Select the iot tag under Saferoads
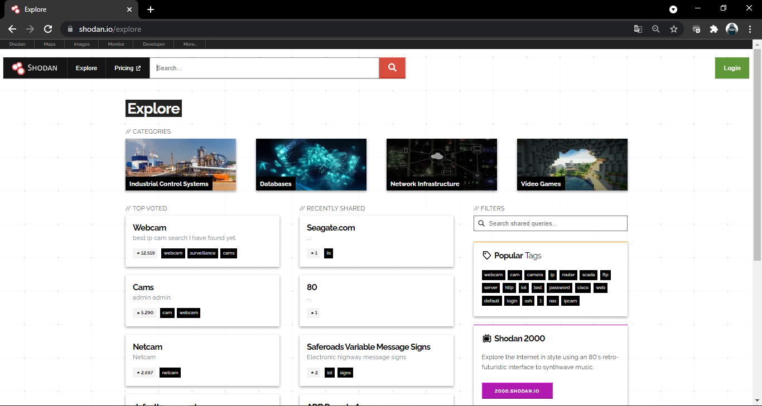This screenshot has width=762, height=406. click(x=330, y=372)
